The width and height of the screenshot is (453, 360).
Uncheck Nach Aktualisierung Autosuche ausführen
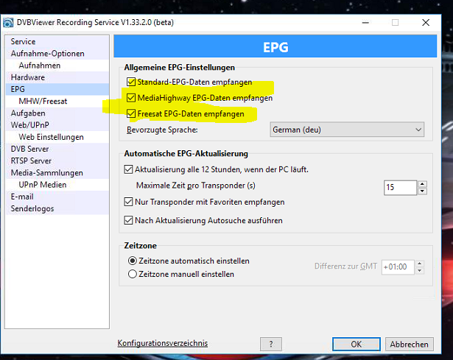(129, 221)
